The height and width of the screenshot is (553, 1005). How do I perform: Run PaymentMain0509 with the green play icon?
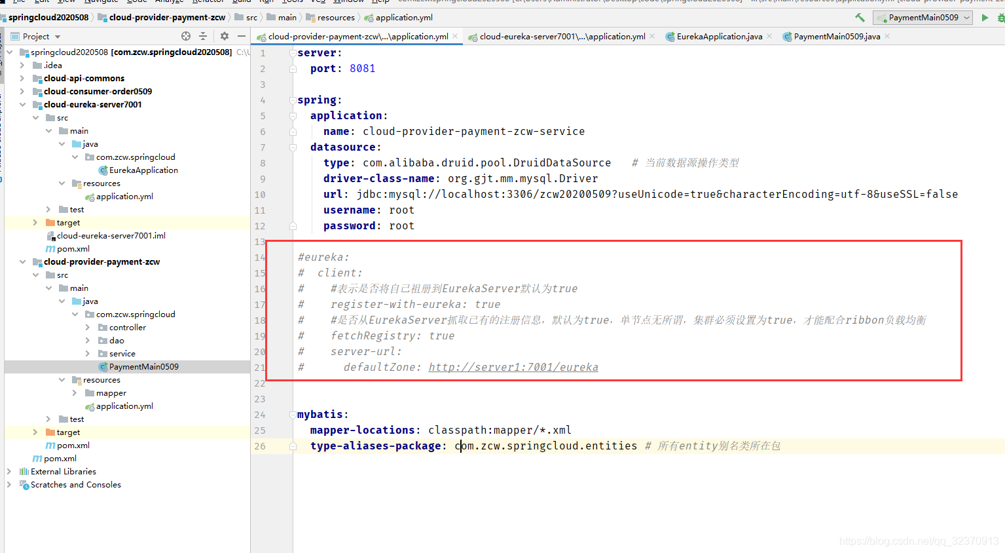click(985, 18)
